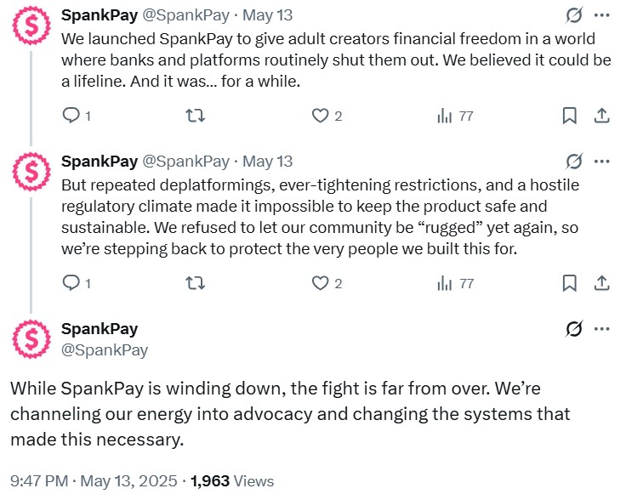Open more options on first tweet

tap(601, 15)
